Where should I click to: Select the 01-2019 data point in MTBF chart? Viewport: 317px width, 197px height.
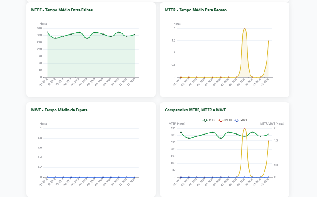(47, 32)
